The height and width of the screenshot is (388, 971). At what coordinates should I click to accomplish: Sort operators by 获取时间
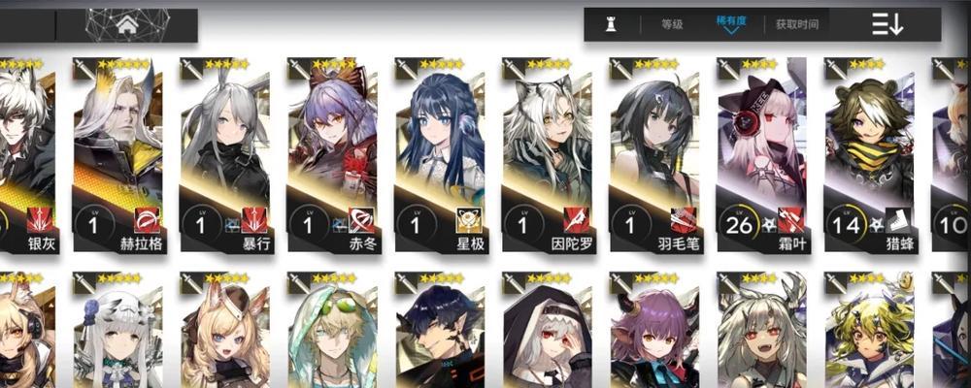click(797, 25)
